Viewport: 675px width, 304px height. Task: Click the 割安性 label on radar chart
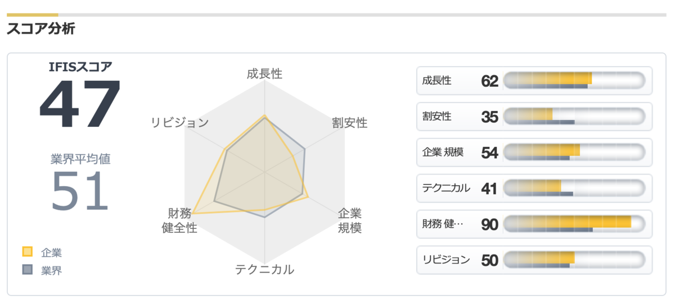(349, 122)
